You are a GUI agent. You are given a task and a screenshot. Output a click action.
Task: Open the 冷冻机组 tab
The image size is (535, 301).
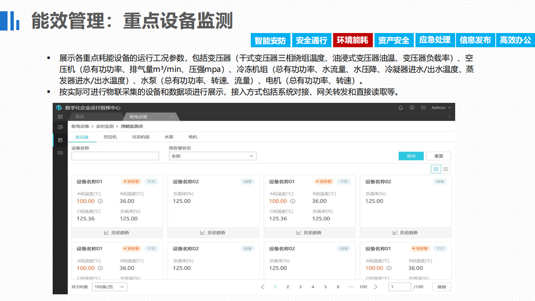point(141,137)
